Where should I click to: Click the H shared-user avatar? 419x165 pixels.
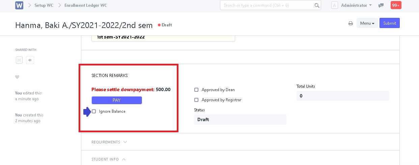click(x=19, y=60)
